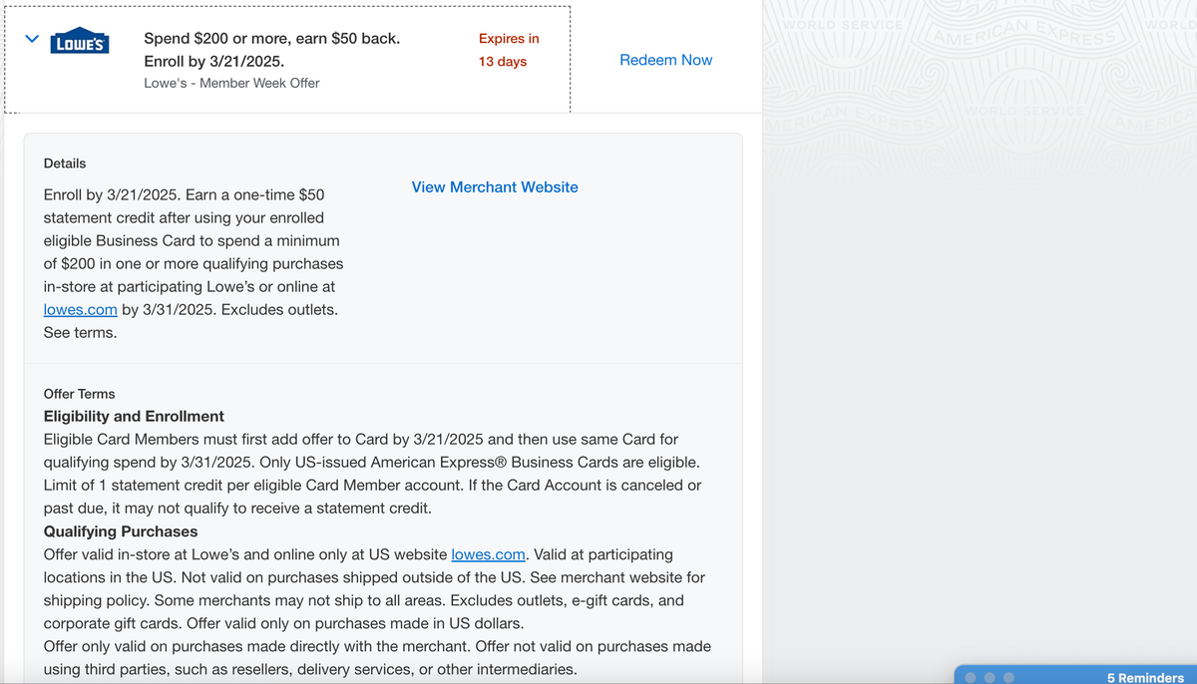The image size is (1197, 684).
Task: Click the Lowe's brand logo
Action: click(81, 41)
